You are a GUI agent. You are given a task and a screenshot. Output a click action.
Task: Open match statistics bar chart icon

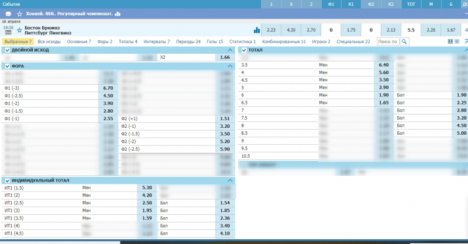(257, 30)
